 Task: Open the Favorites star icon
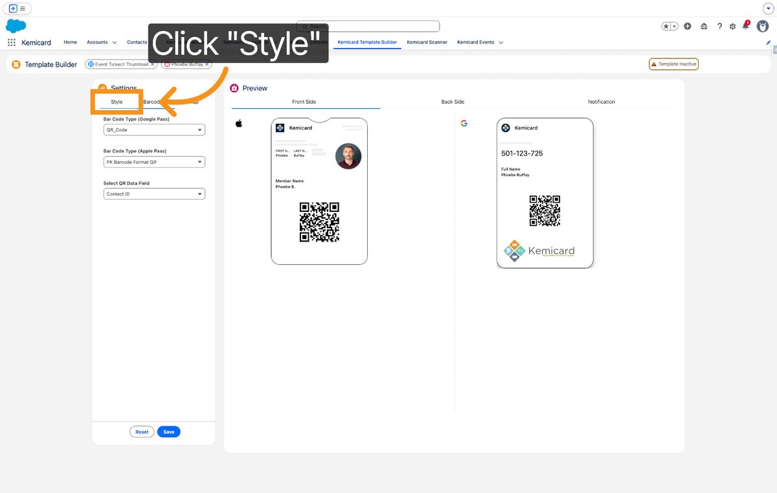[666, 26]
